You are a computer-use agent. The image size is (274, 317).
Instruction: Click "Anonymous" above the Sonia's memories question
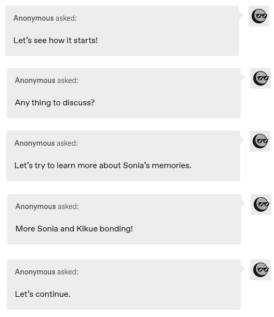click(34, 143)
